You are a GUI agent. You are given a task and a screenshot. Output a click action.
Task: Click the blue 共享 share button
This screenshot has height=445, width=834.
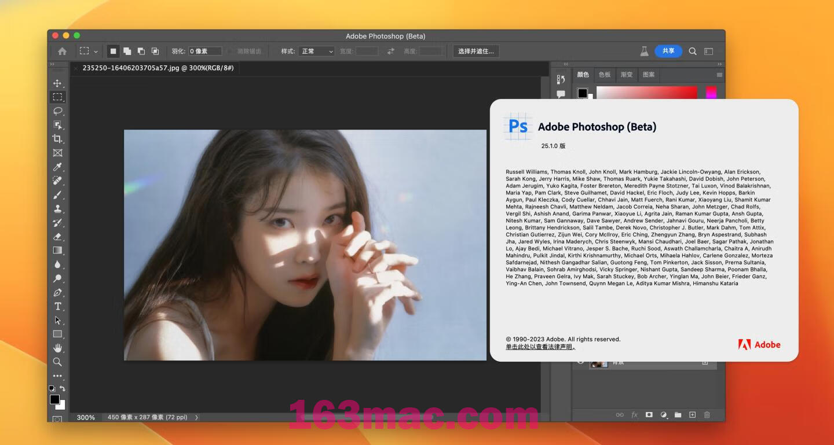pyautogui.click(x=668, y=51)
